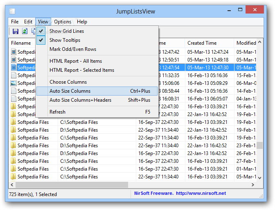Close the open View menu

pos(43,22)
